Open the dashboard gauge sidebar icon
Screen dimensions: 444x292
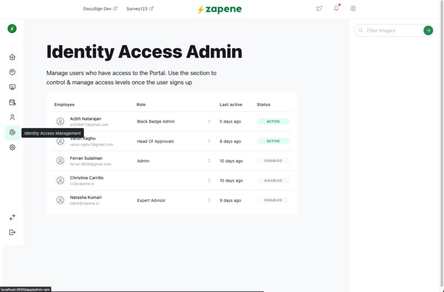point(12,72)
